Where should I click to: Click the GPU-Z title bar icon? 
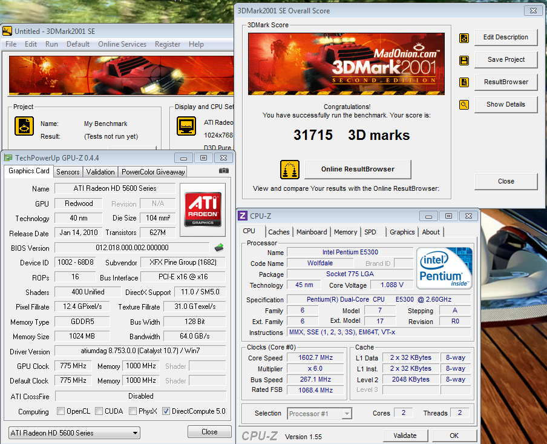pos(8,158)
